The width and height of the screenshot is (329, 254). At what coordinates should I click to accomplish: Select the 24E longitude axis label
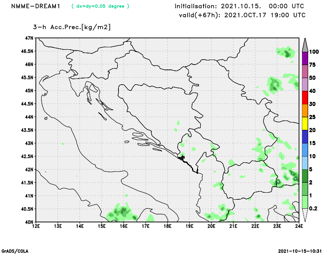click(299, 226)
